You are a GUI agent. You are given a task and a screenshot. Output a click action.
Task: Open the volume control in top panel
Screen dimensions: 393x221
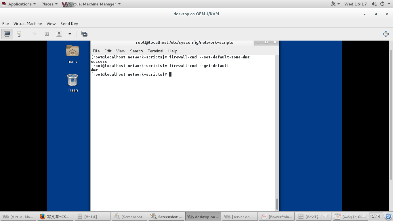tap(374, 4)
